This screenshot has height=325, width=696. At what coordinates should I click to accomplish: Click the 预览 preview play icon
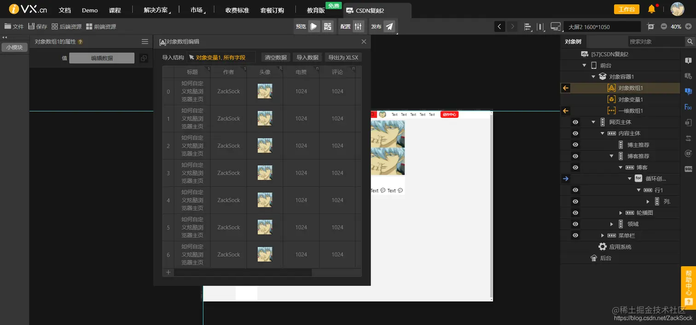coord(314,26)
